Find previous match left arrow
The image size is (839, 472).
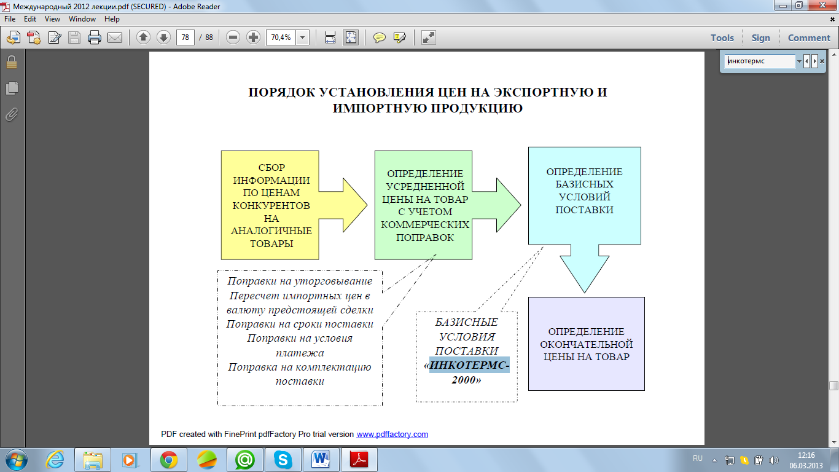(807, 61)
